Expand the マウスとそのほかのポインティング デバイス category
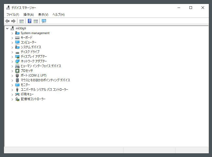This screenshot has height=157, width=212. pos(12,80)
